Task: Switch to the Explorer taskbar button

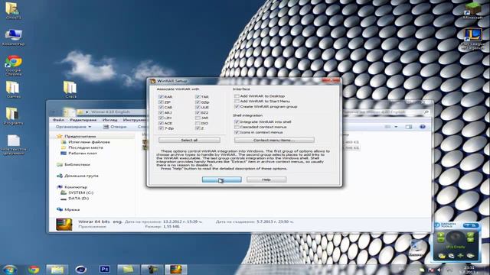Action: [x=57, y=270]
